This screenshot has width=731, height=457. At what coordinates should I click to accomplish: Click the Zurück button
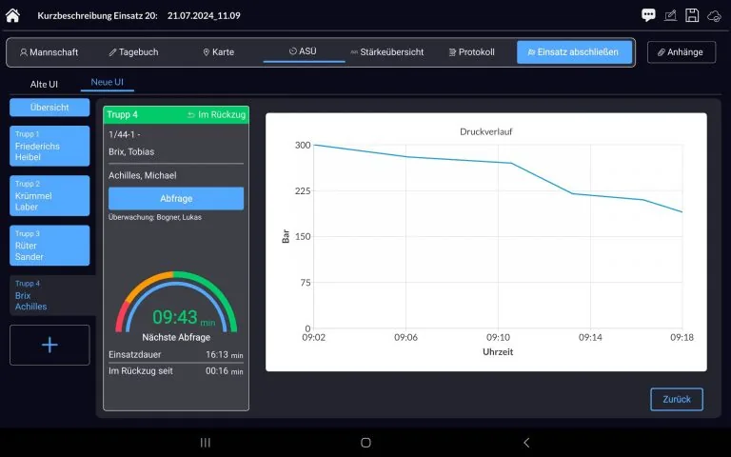pyautogui.click(x=677, y=399)
